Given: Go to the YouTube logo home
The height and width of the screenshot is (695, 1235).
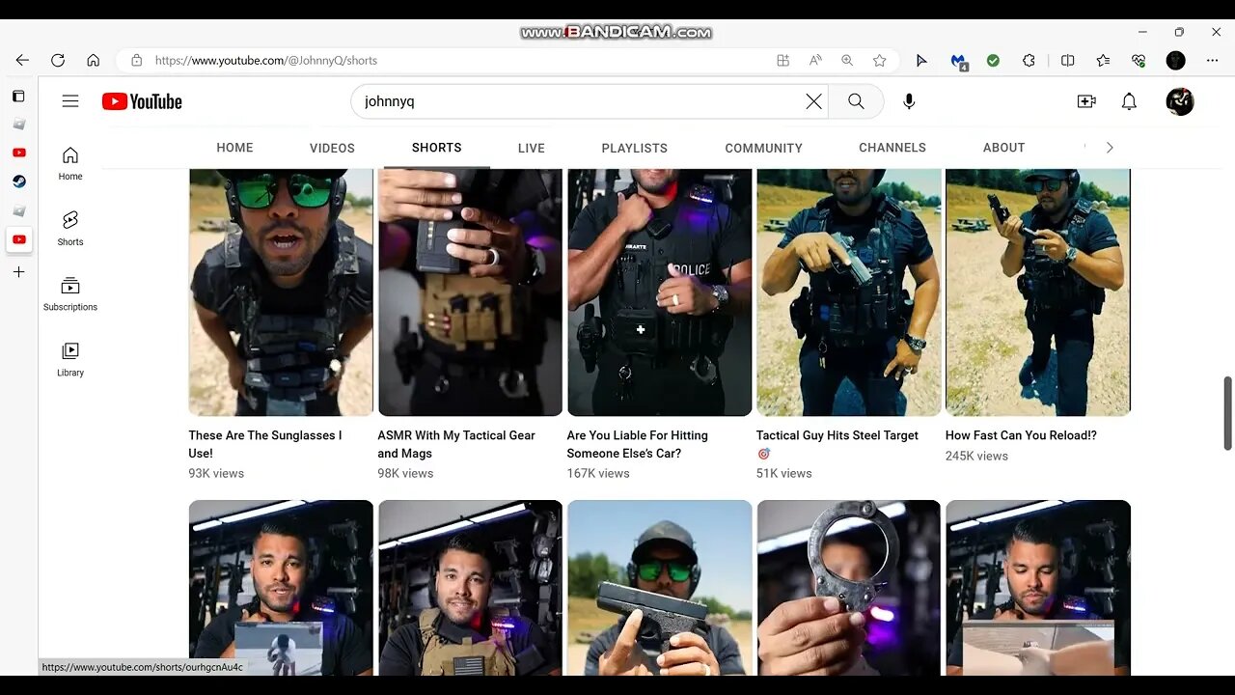Looking at the screenshot, I should coord(142,101).
